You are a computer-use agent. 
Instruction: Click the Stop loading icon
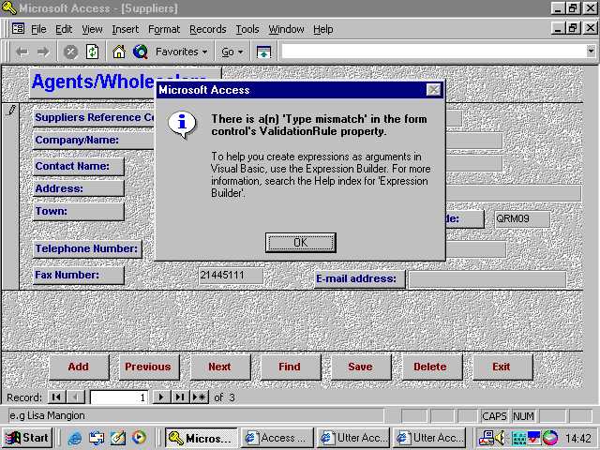click(70, 52)
